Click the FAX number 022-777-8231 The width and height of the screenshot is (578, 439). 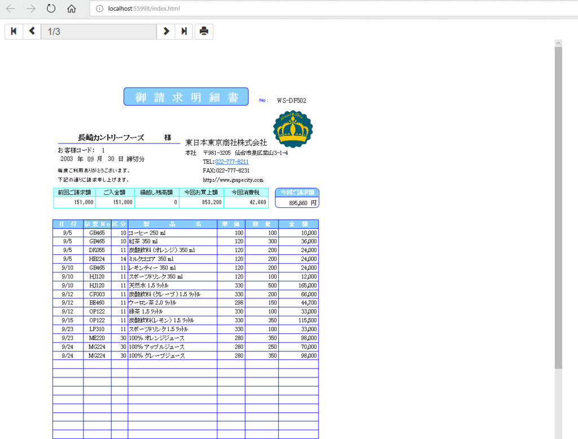coord(233,171)
